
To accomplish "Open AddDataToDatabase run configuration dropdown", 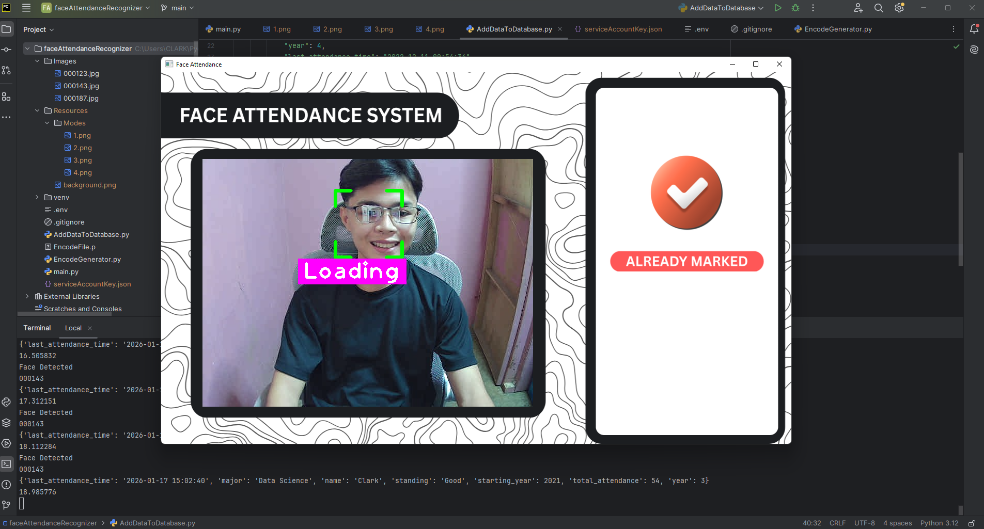I will 722,8.
